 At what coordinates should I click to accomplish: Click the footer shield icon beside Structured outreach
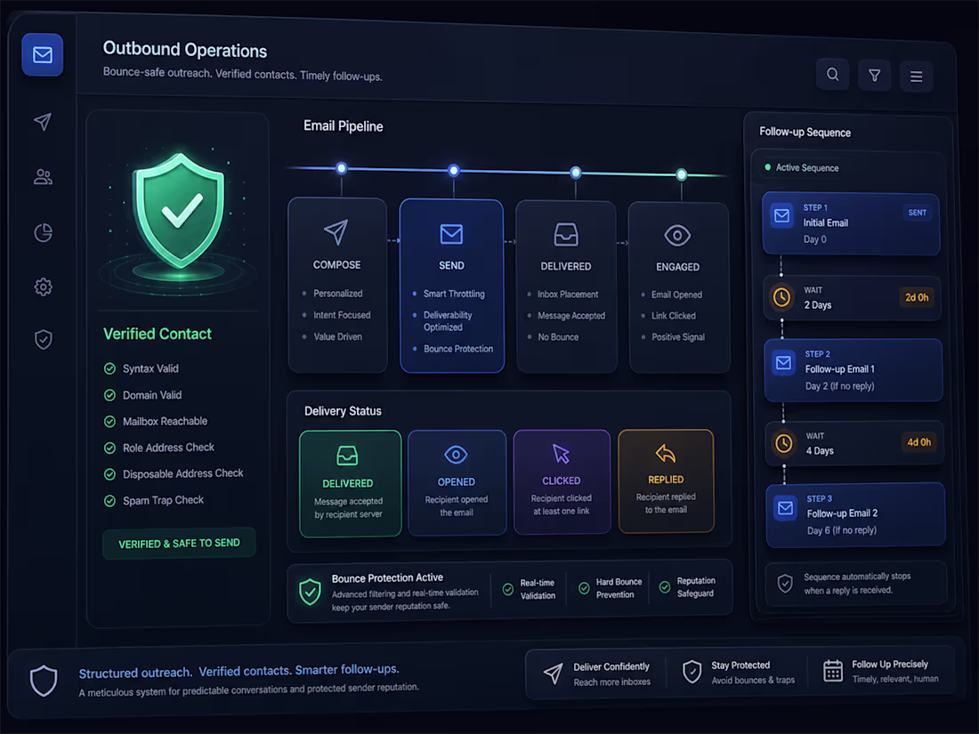point(44,681)
